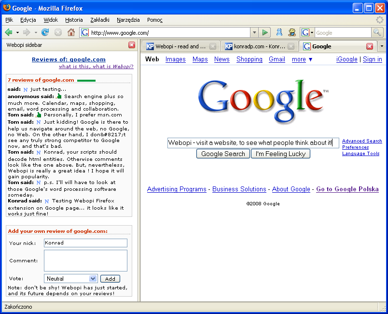Expand the Vote dropdown showing Neutral
The width and height of the screenshot is (388, 314).
click(71, 279)
